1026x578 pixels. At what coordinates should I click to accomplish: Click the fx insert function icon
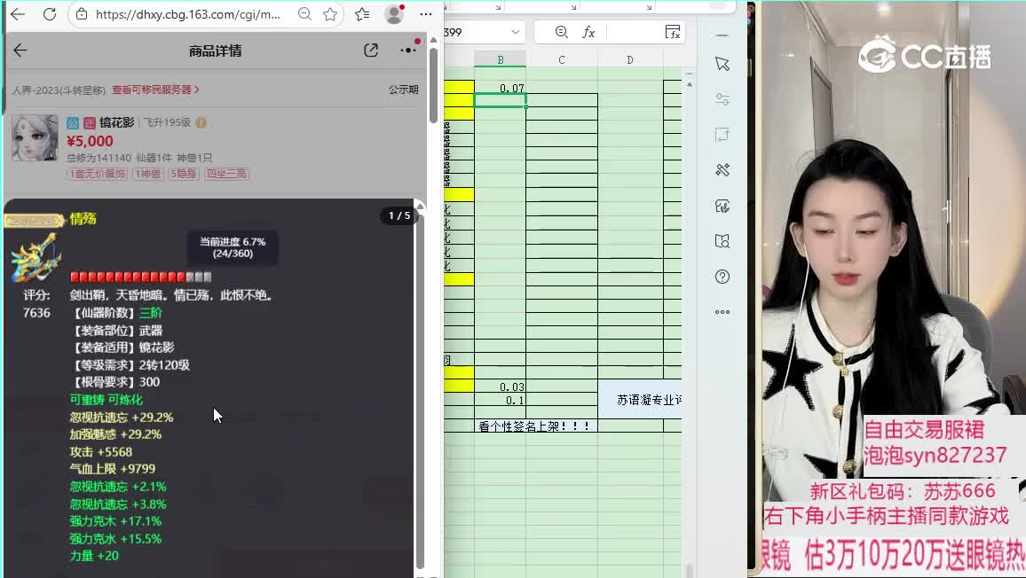click(x=588, y=32)
